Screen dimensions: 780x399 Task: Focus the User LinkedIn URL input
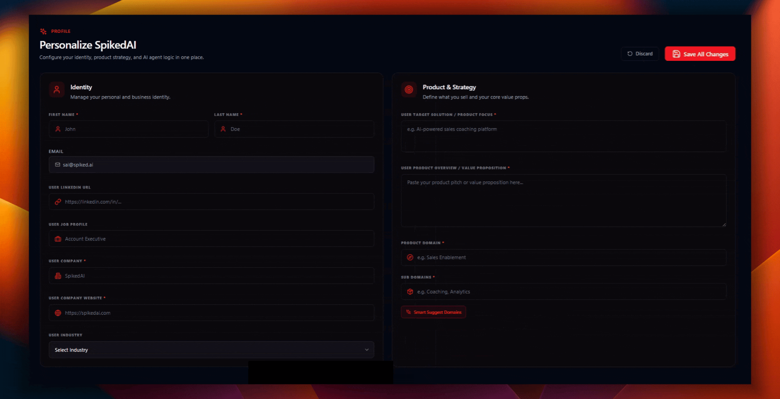(x=211, y=202)
